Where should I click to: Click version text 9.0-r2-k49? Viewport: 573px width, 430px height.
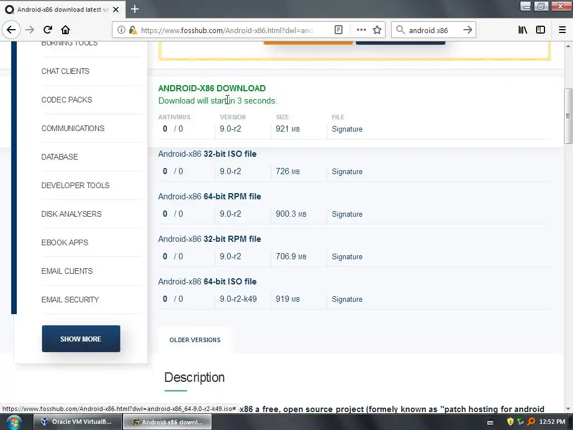click(238, 299)
